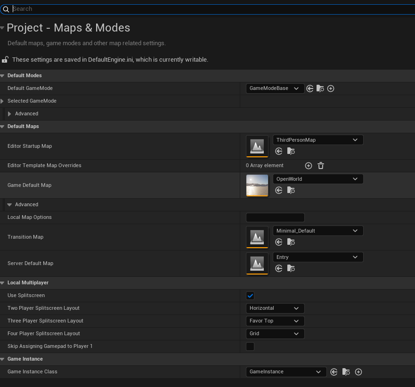This screenshot has height=387, width=415.
Task: Click Use Selected Asset arrow for Default GameMode
Action: tap(310, 89)
